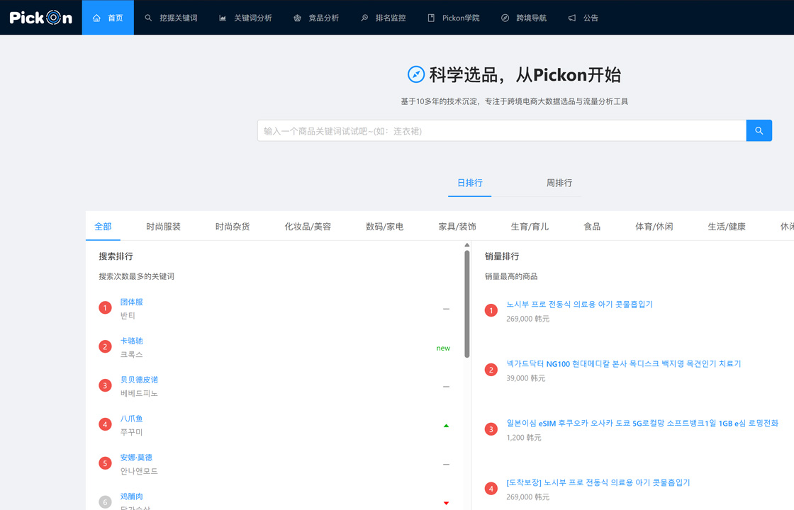Open keyword link 安娜·莫德
This screenshot has width=794, height=510.
click(x=136, y=458)
